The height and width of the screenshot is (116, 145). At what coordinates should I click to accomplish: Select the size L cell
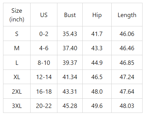click(x=17, y=63)
